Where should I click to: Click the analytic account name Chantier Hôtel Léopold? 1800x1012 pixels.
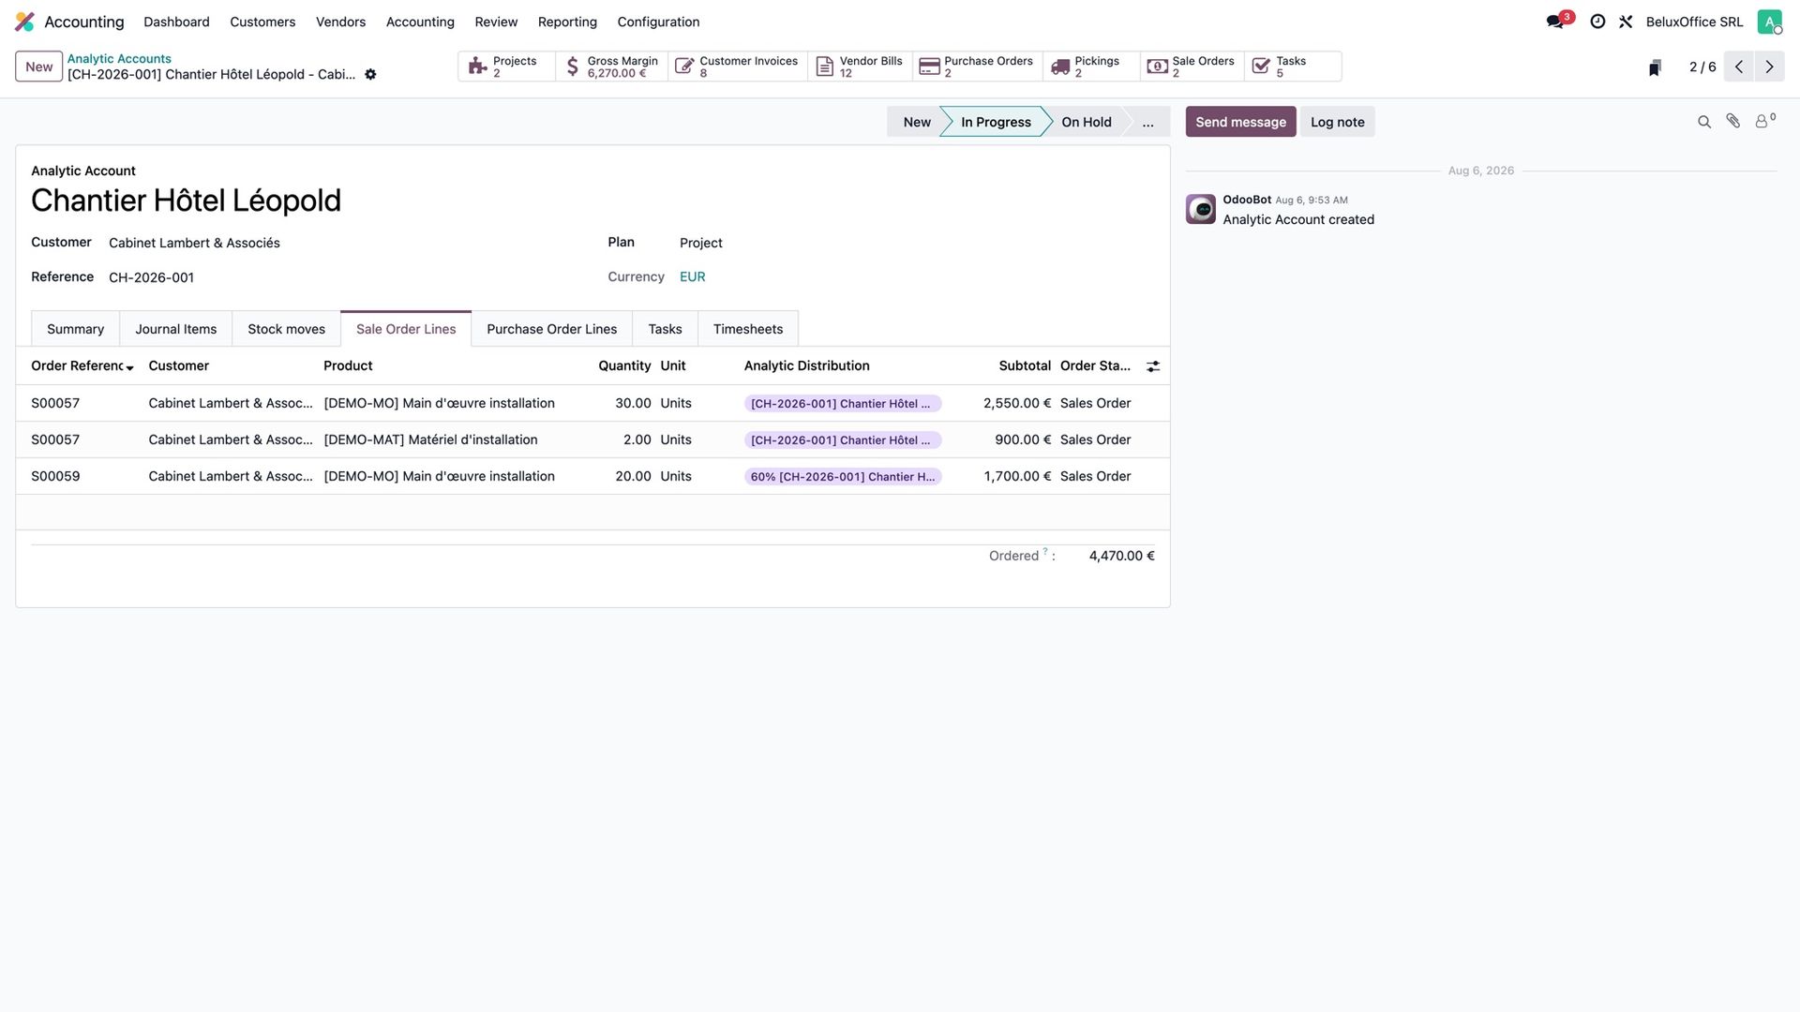[186, 201]
